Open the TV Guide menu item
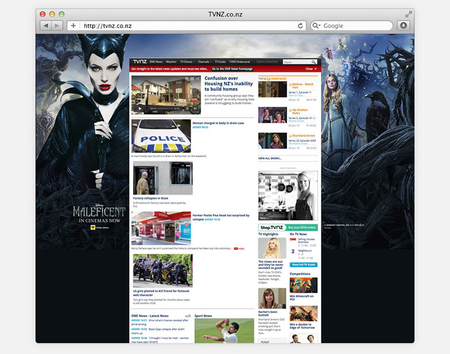450x354 pixels. point(220,62)
